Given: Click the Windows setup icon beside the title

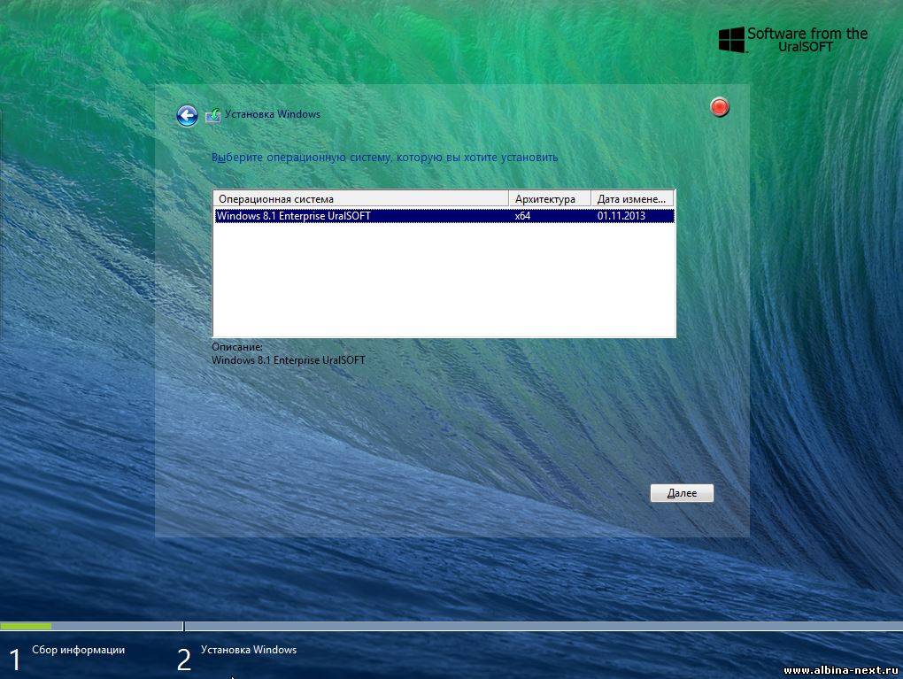Looking at the screenshot, I should click(x=213, y=115).
